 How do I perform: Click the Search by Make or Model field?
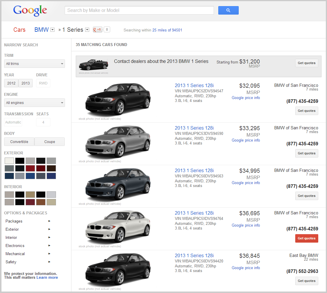tap(139, 10)
